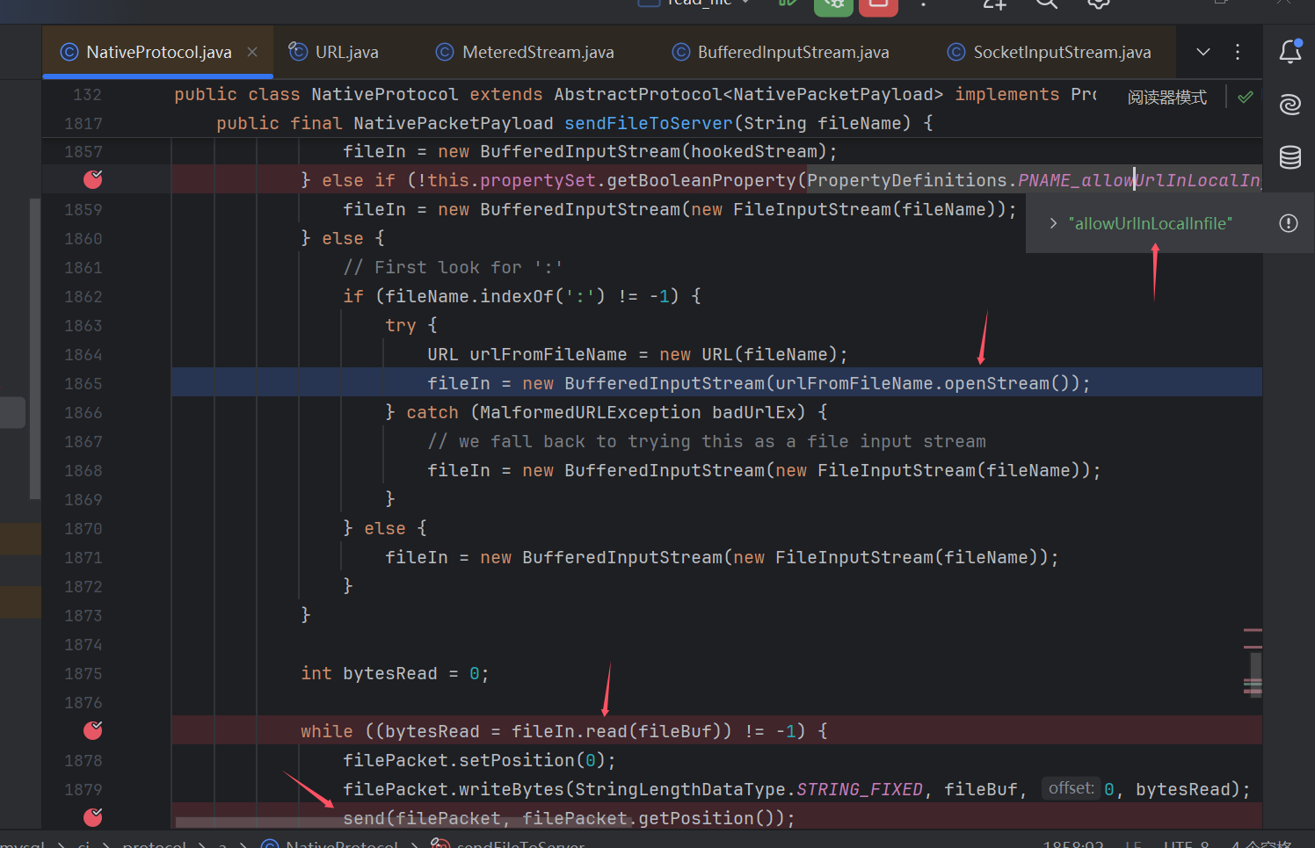Click the bytesRead variable declaration
The width and height of the screenshot is (1315, 848).
point(390,673)
